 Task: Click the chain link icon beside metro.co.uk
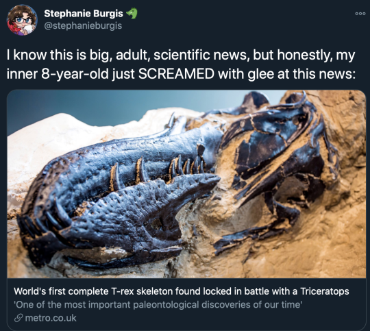pos(18,318)
